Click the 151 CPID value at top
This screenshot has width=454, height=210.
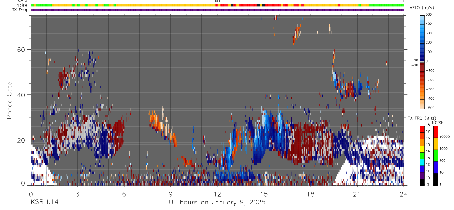217,1
